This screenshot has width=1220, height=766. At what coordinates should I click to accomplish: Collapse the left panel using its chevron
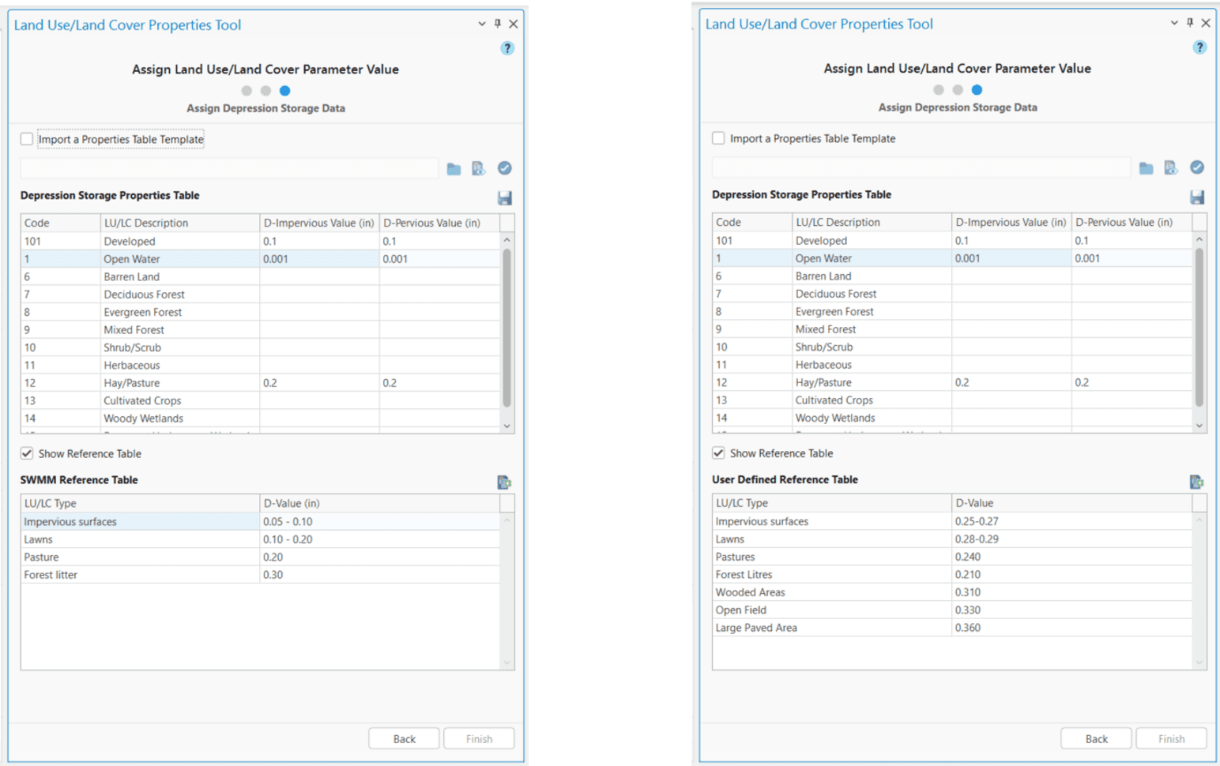(x=482, y=24)
